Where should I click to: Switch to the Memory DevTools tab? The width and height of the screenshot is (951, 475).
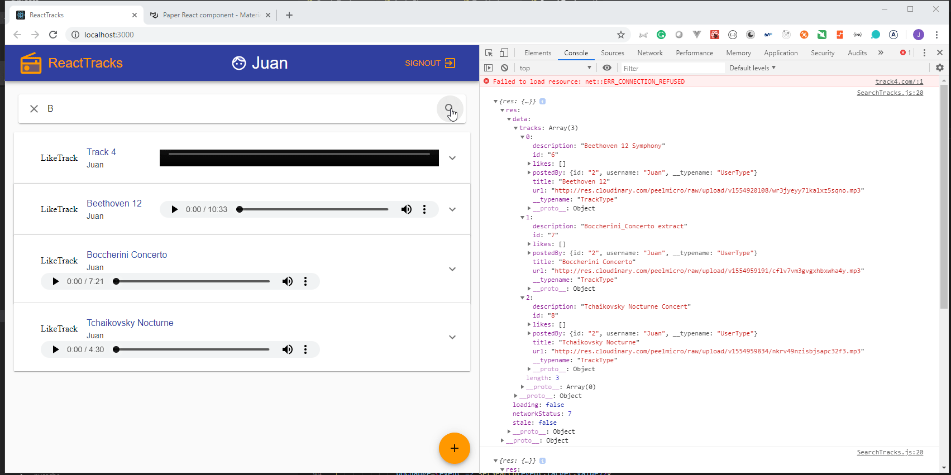[x=739, y=53]
